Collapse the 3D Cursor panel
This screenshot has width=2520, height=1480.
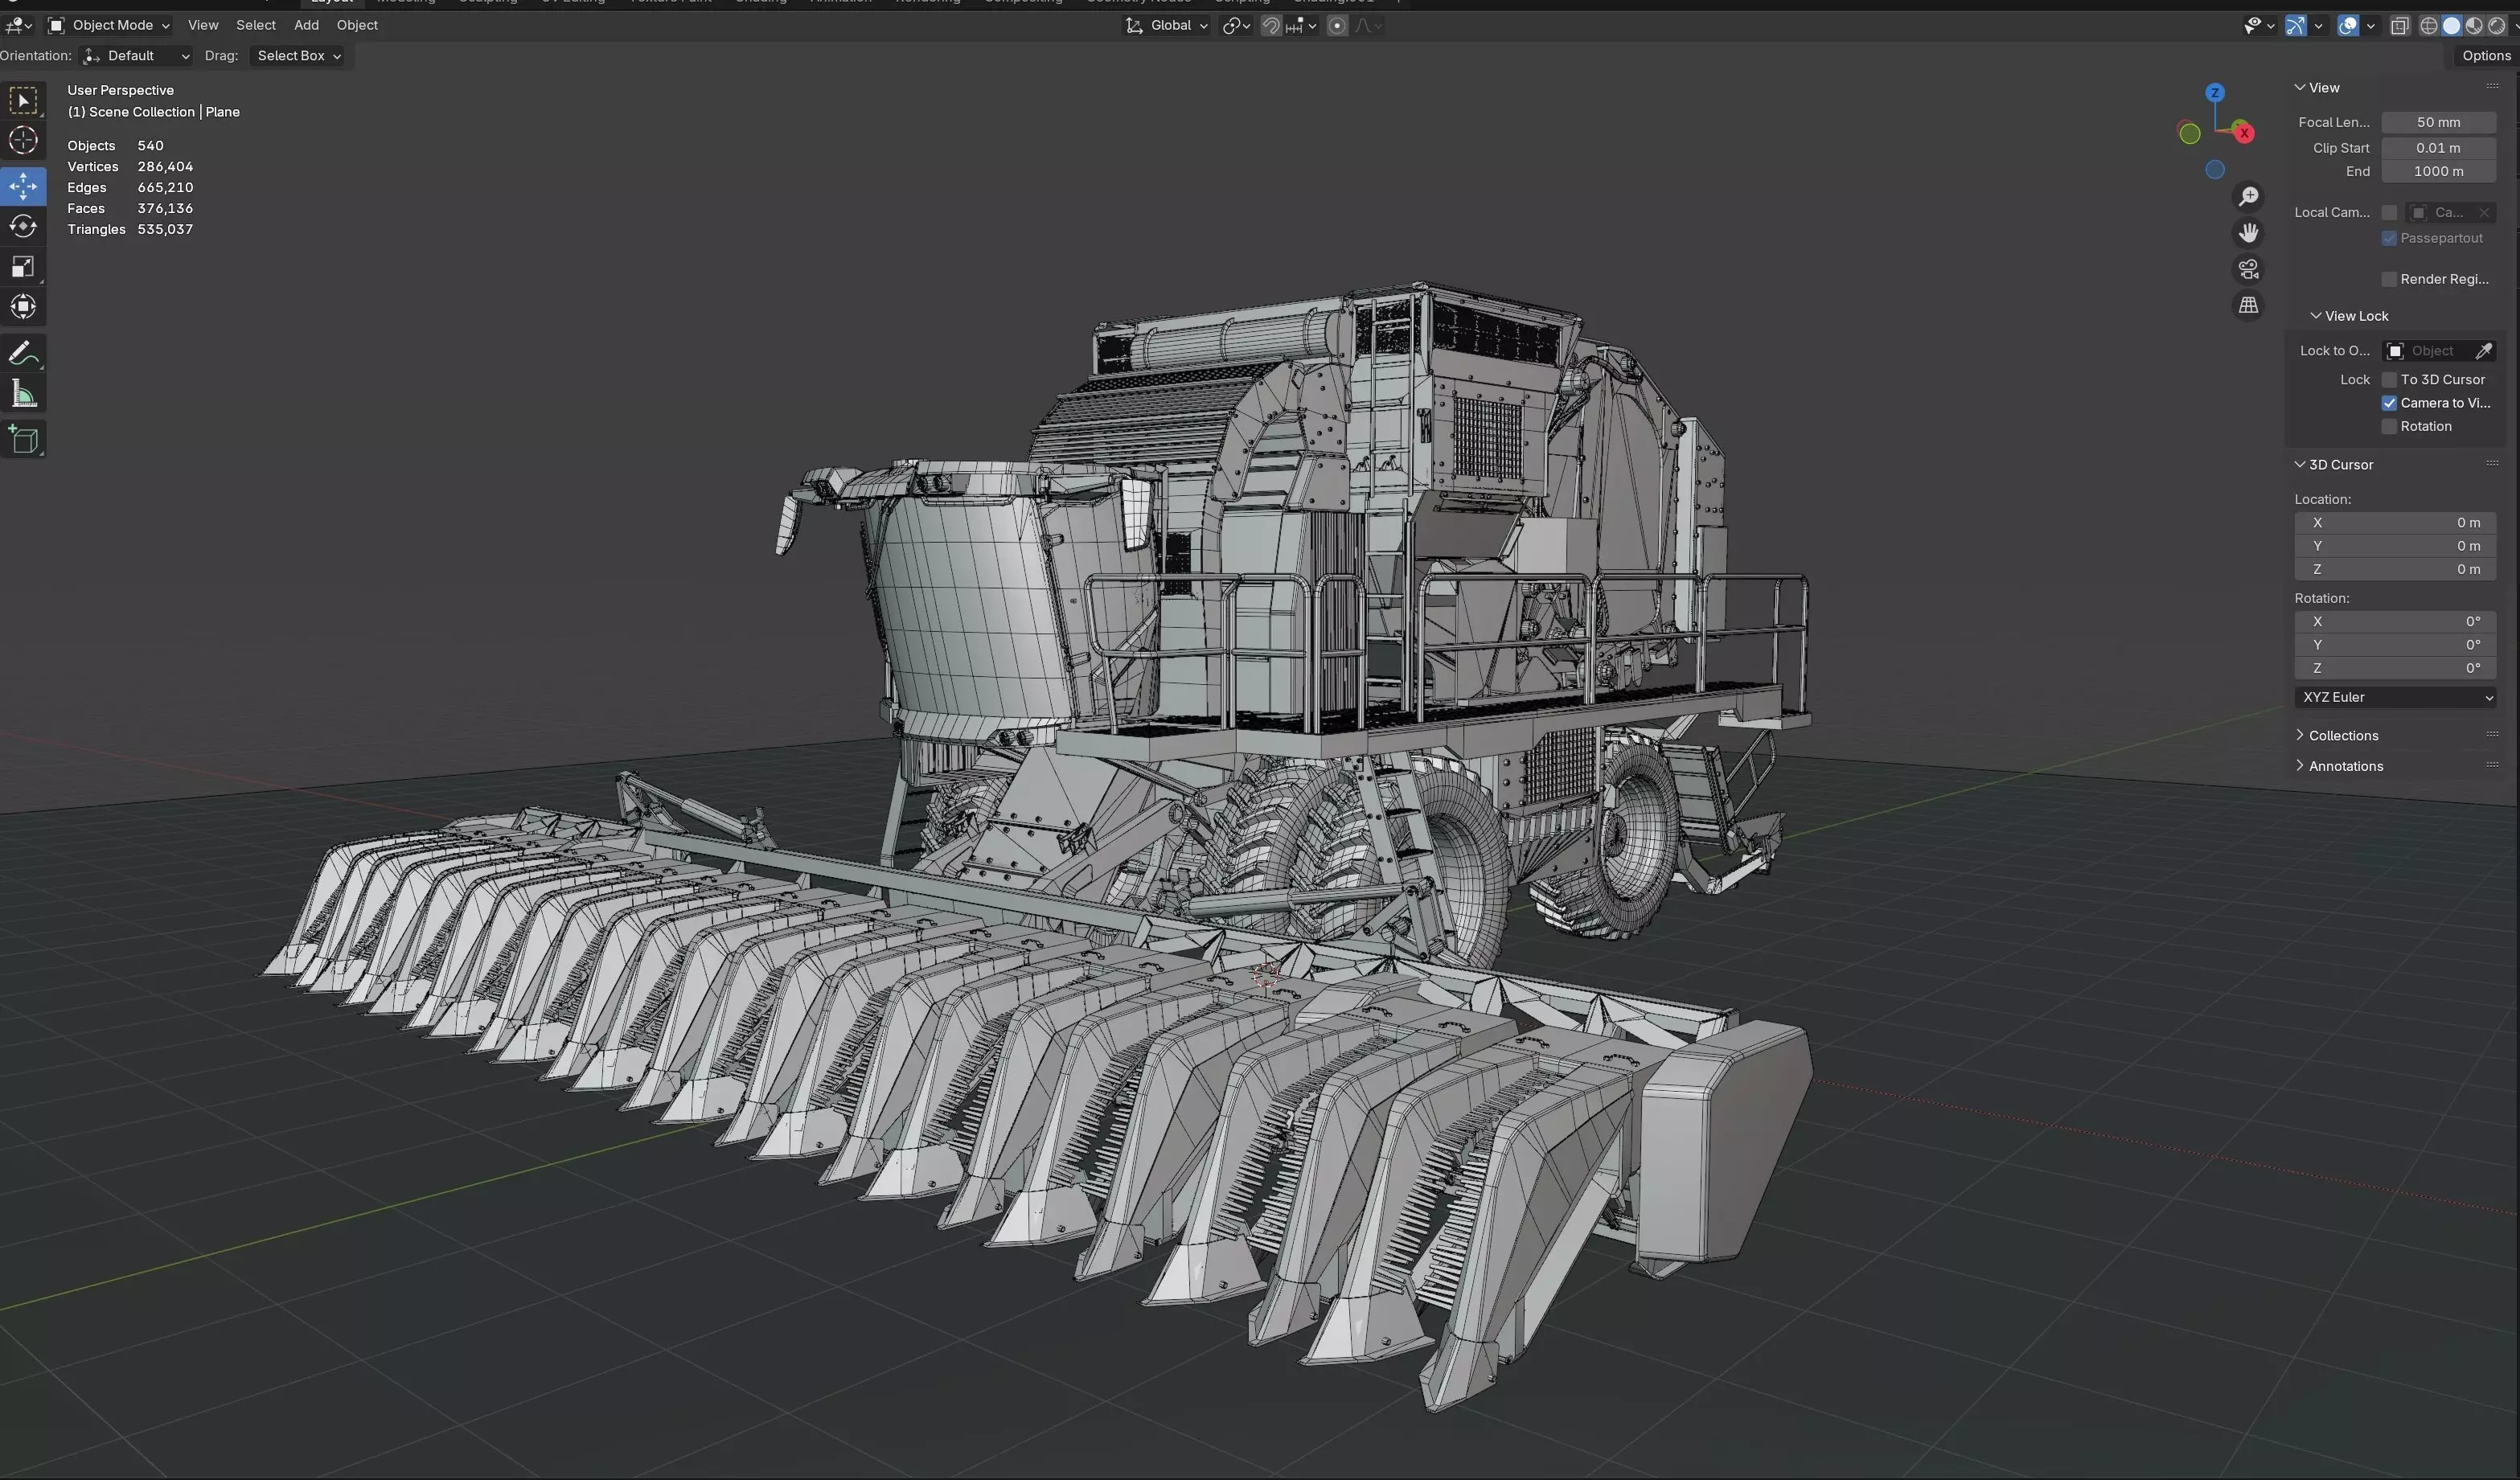click(x=2340, y=465)
